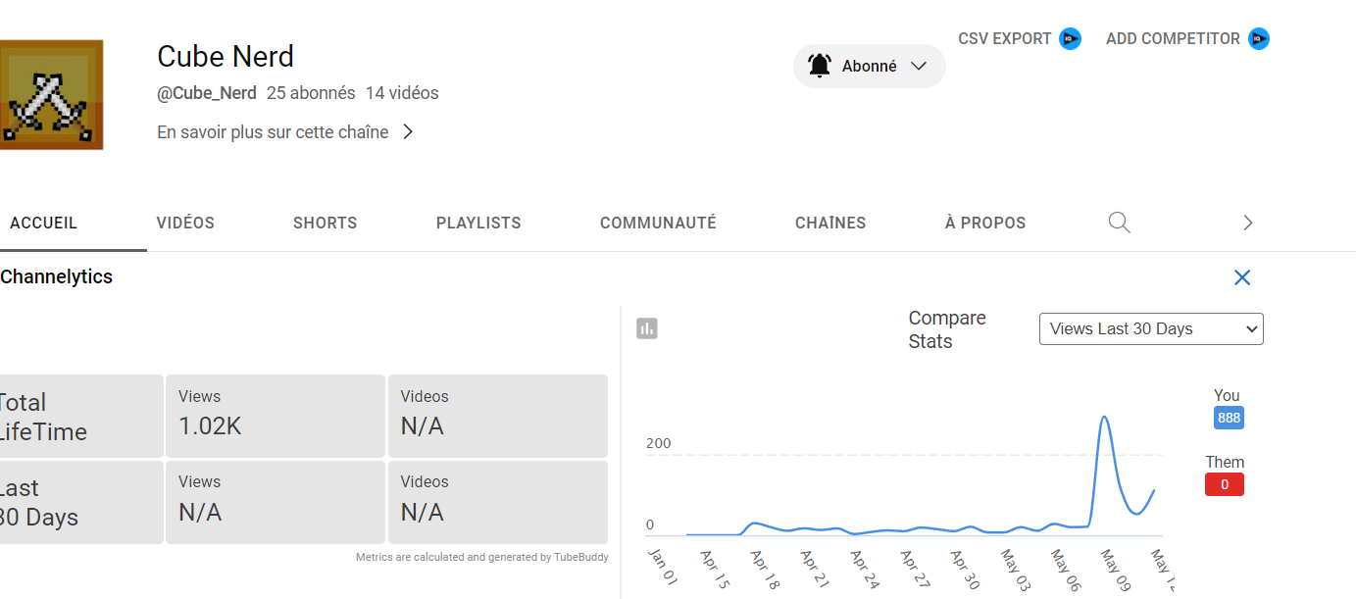Click CSV EXPORT button
Screen dimensions: 1356x599
point(1005,39)
